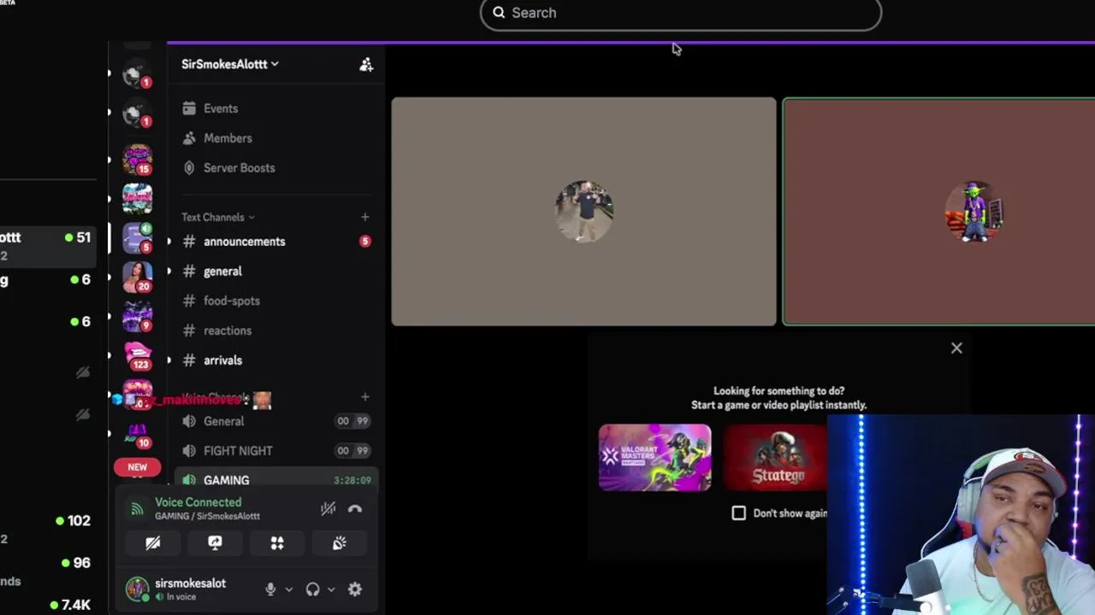Start an activity from voice panel
The image size is (1095, 615).
(277, 543)
